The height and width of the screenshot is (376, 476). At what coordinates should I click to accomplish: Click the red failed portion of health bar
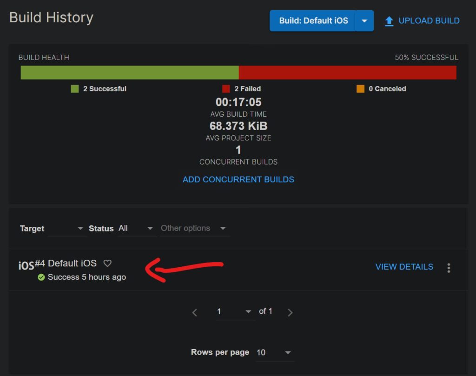tap(347, 73)
